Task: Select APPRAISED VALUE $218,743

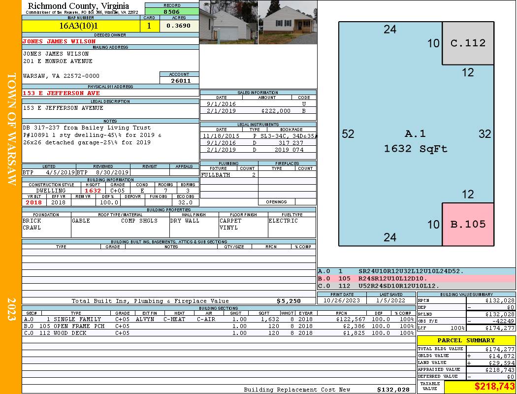Action: tap(500, 370)
